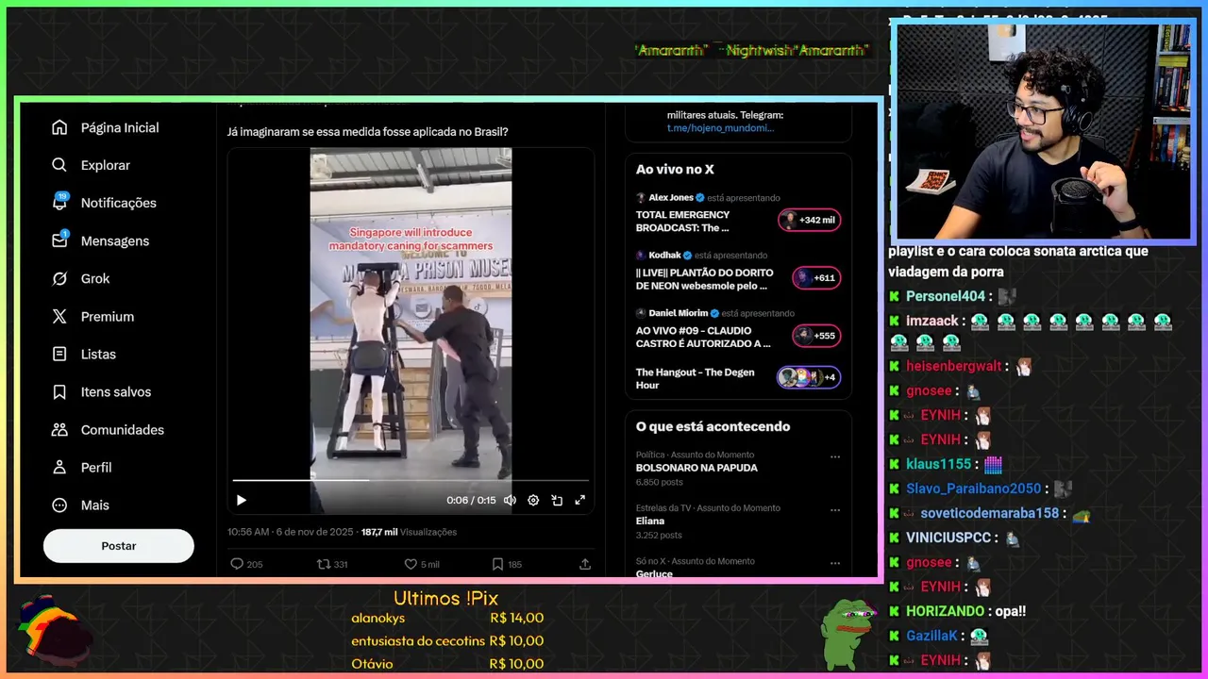Open the BOLSONARO NA PAPUDA trend
The height and width of the screenshot is (679, 1208).
(x=696, y=468)
